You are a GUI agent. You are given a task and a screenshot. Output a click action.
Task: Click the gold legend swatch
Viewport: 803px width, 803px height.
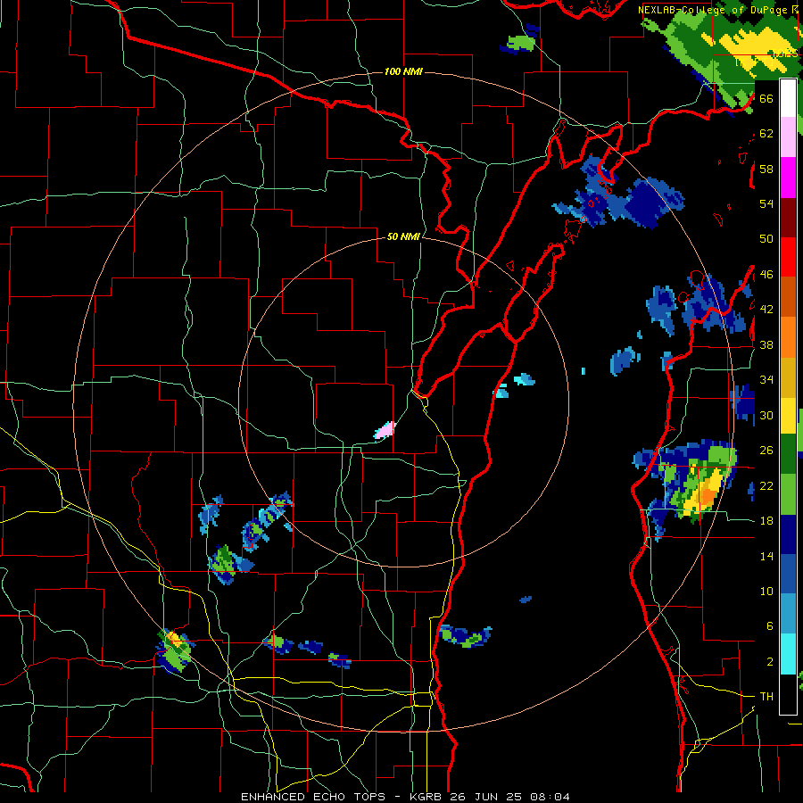coord(788,378)
